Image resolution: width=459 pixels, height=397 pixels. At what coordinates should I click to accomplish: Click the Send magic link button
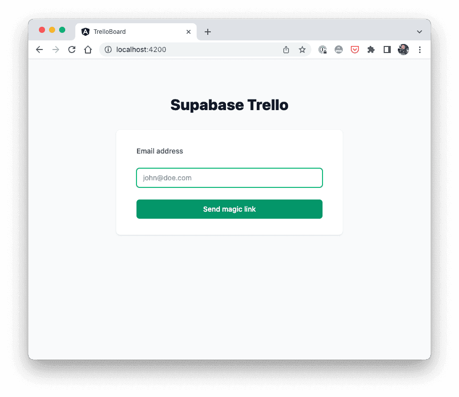click(x=229, y=209)
